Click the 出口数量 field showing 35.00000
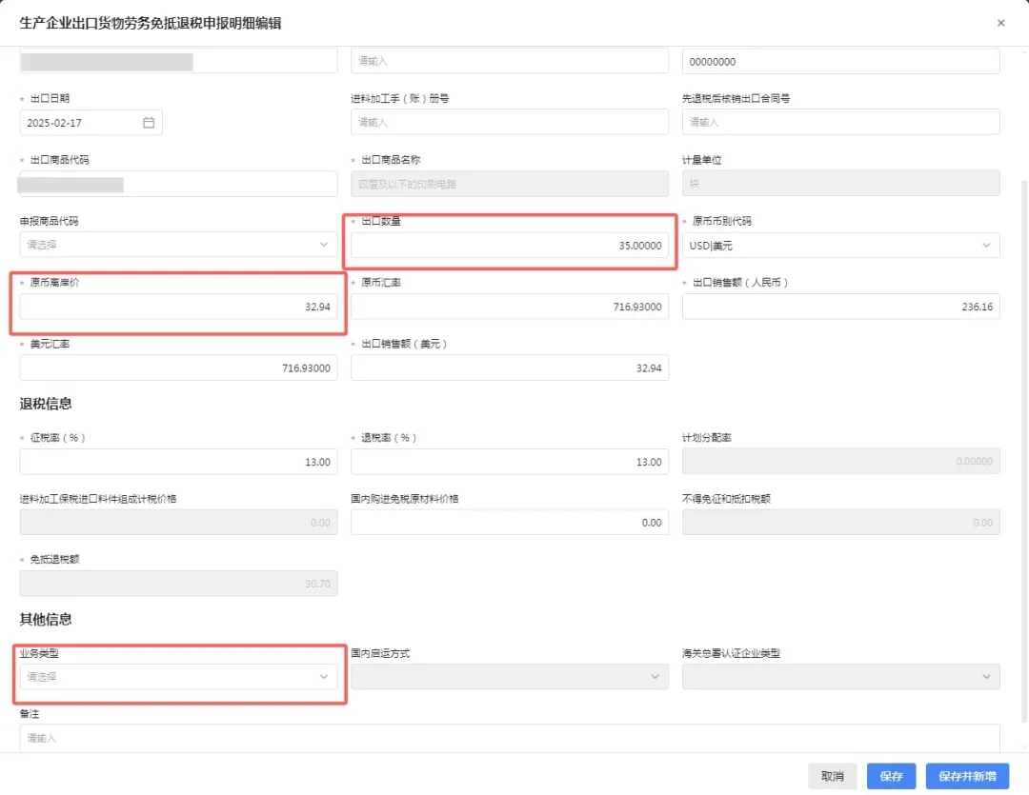This screenshot has width=1029, height=795. coord(509,246)
